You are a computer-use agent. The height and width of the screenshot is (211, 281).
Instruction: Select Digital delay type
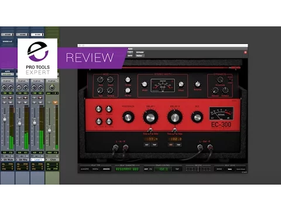(95, 169)
